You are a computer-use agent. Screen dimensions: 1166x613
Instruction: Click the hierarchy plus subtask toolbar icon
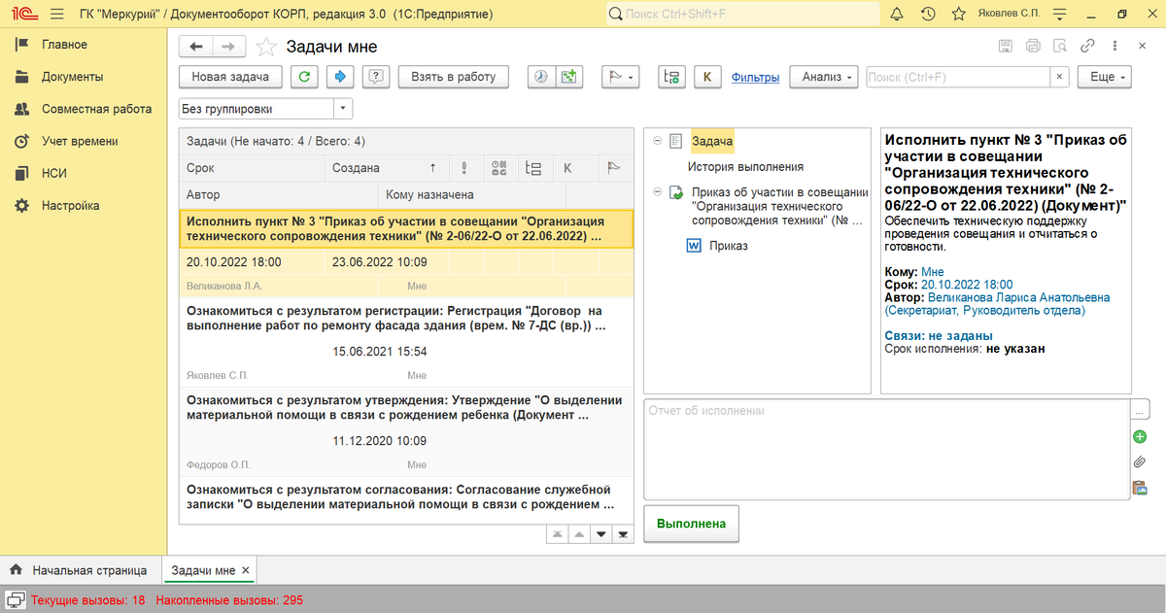[x=671, y=77]
